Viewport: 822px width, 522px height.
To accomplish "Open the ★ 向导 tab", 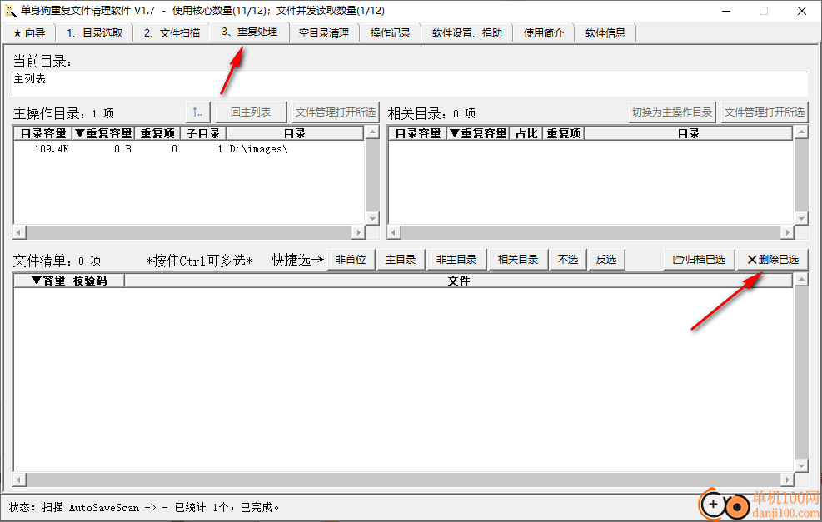I will (x=29, y=33).
